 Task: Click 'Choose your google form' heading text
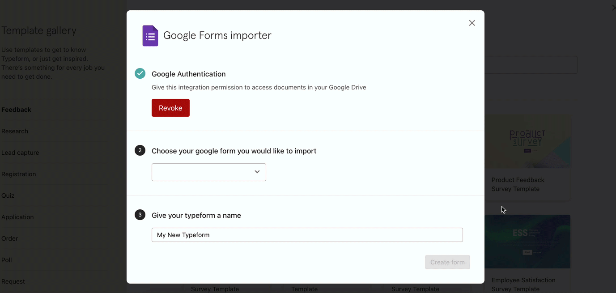pos(234,151)
